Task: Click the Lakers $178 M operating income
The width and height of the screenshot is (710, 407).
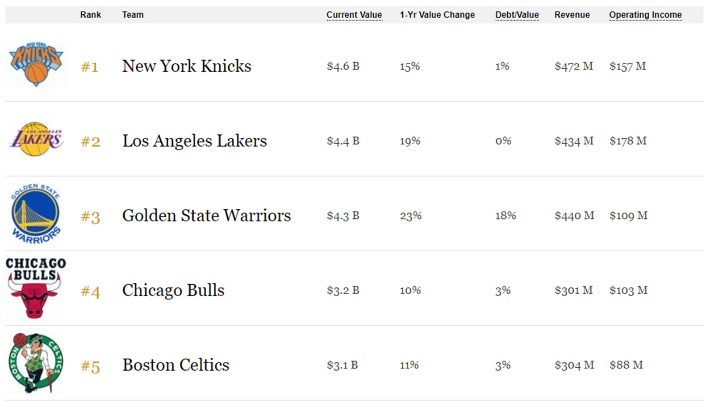Action: [628, 141]
